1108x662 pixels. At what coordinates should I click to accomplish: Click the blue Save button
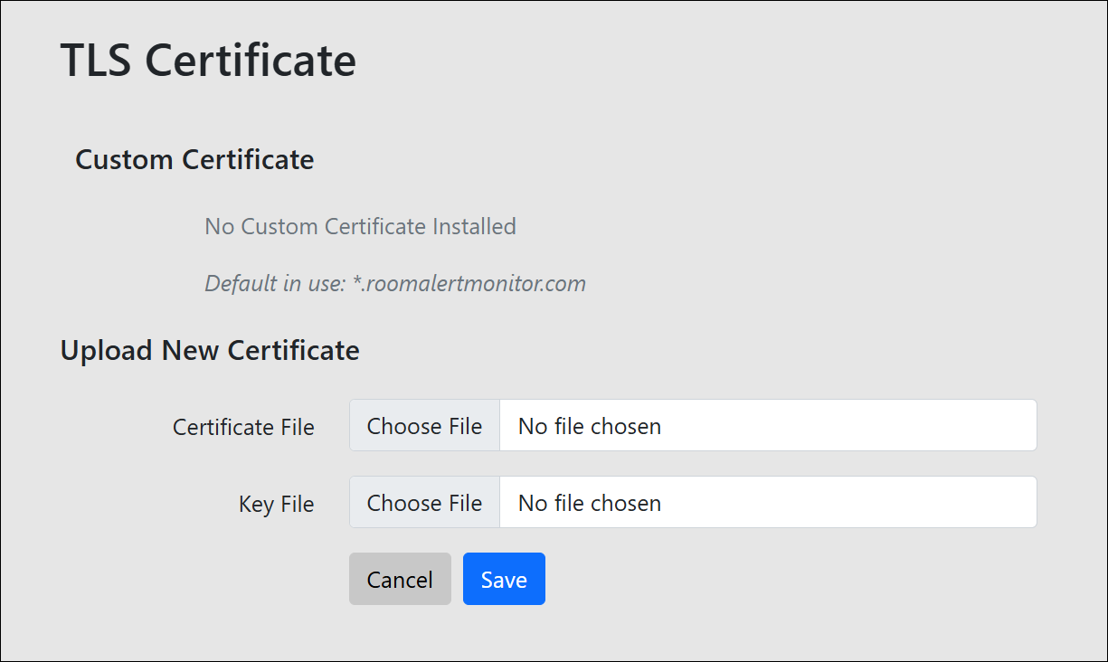(x=504, y=579)
